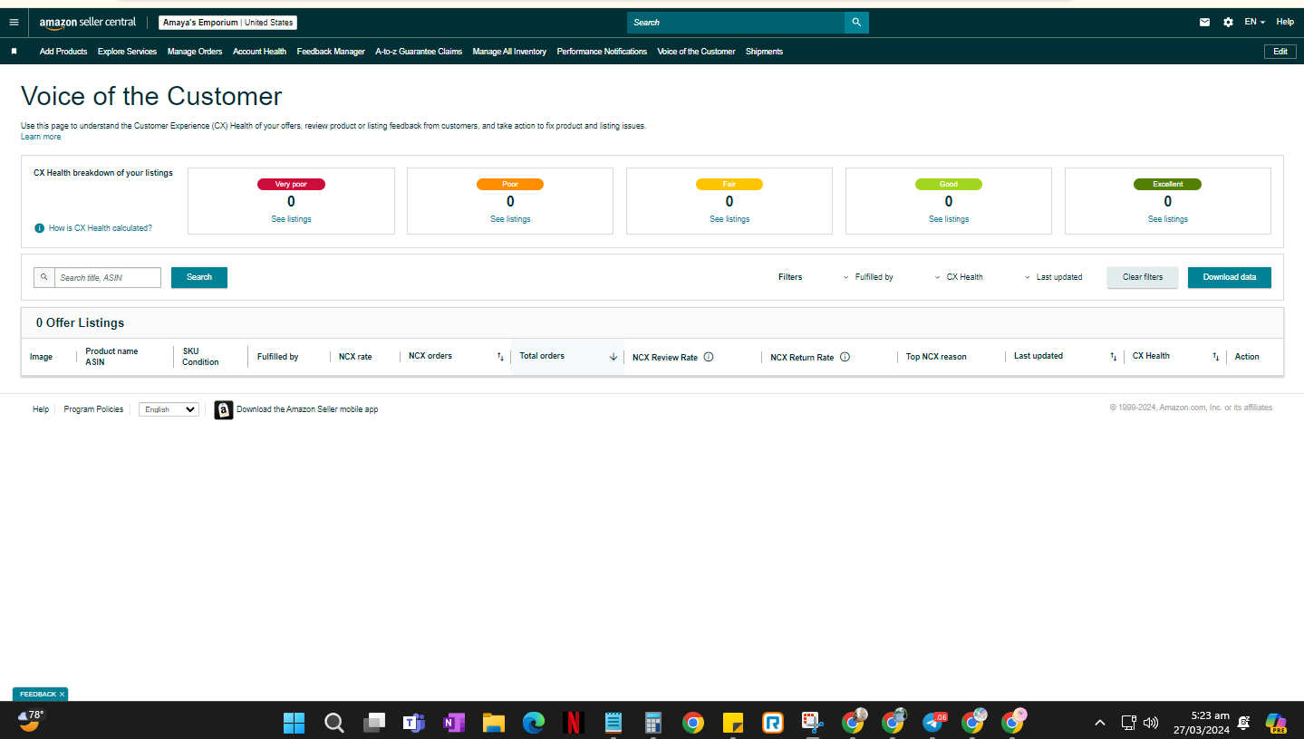Open the Windows Start menu
The width and height of the screenshot is (1304, 739).
tap(295, 723)
